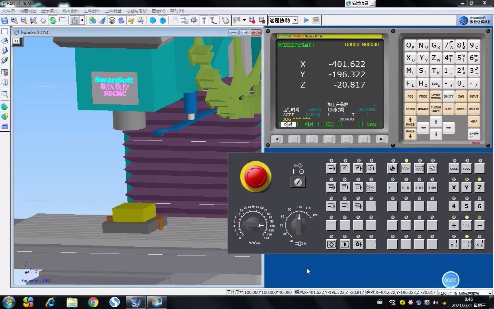The image size is (494, 309).
Task: Select the pan hand tool
Action: click(43, 20)
